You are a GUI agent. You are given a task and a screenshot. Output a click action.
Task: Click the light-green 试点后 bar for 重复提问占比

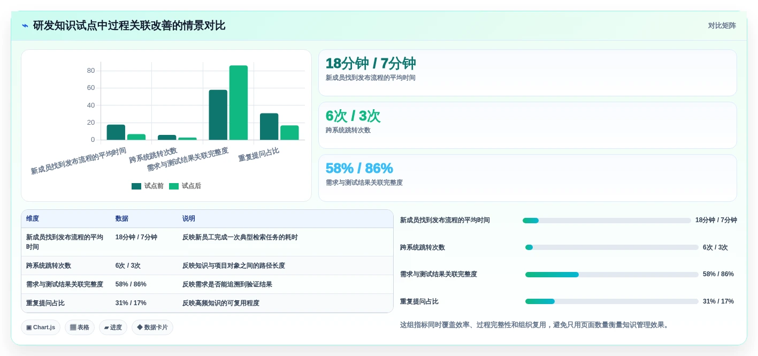289,133
